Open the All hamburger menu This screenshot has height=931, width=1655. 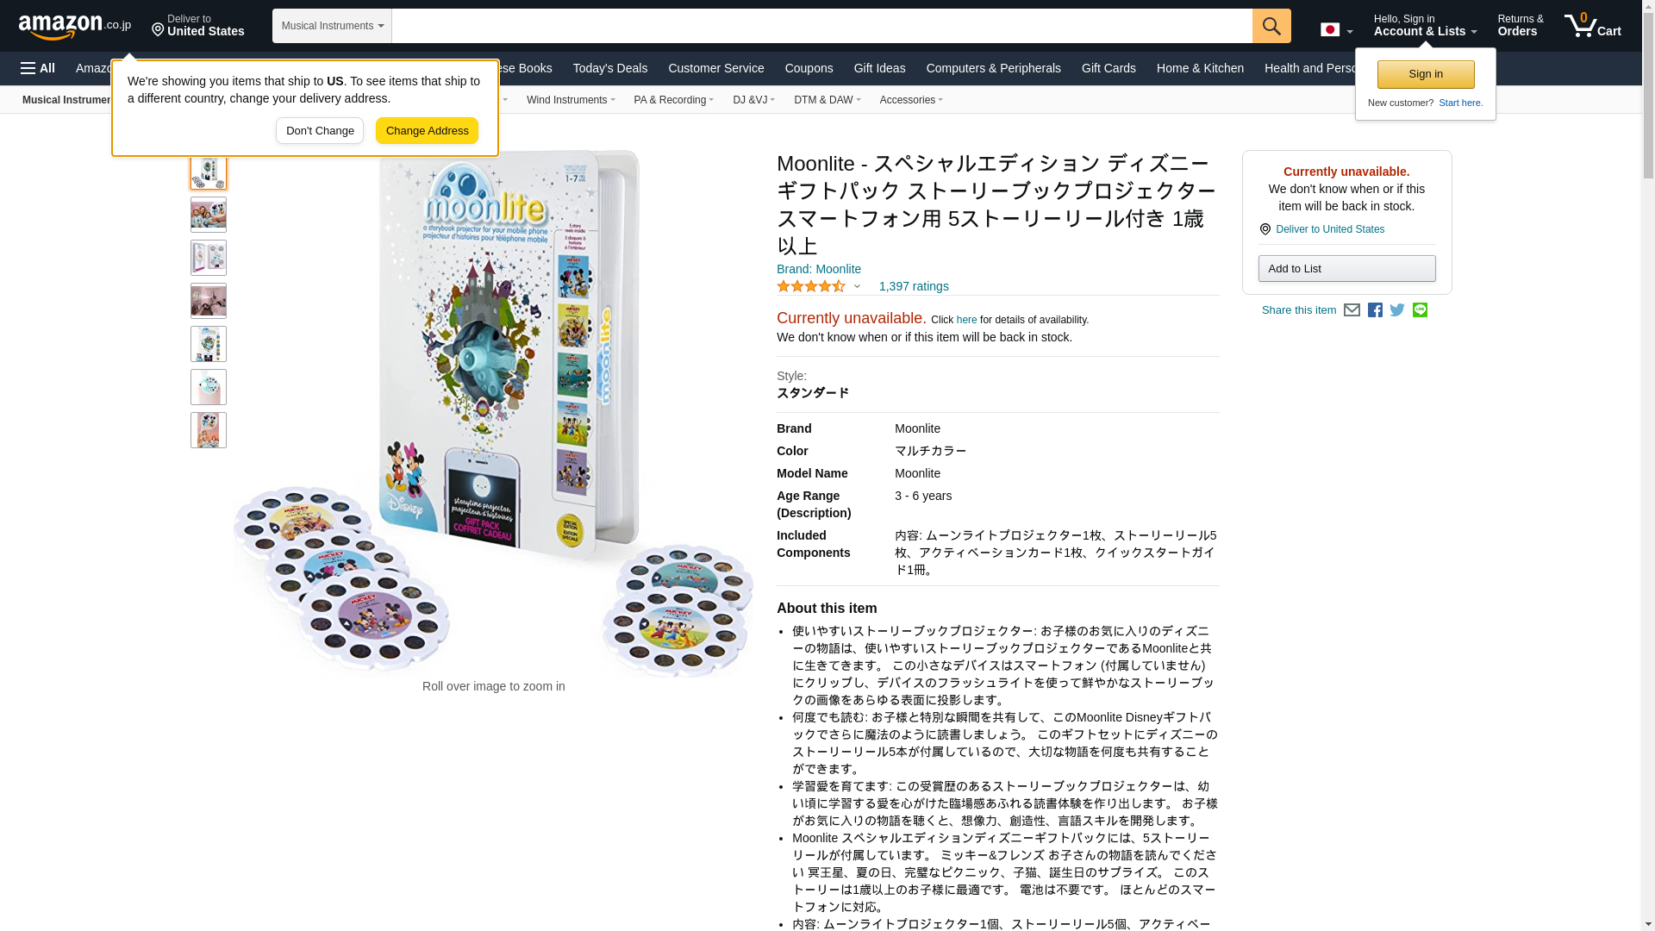click(38, 68)
